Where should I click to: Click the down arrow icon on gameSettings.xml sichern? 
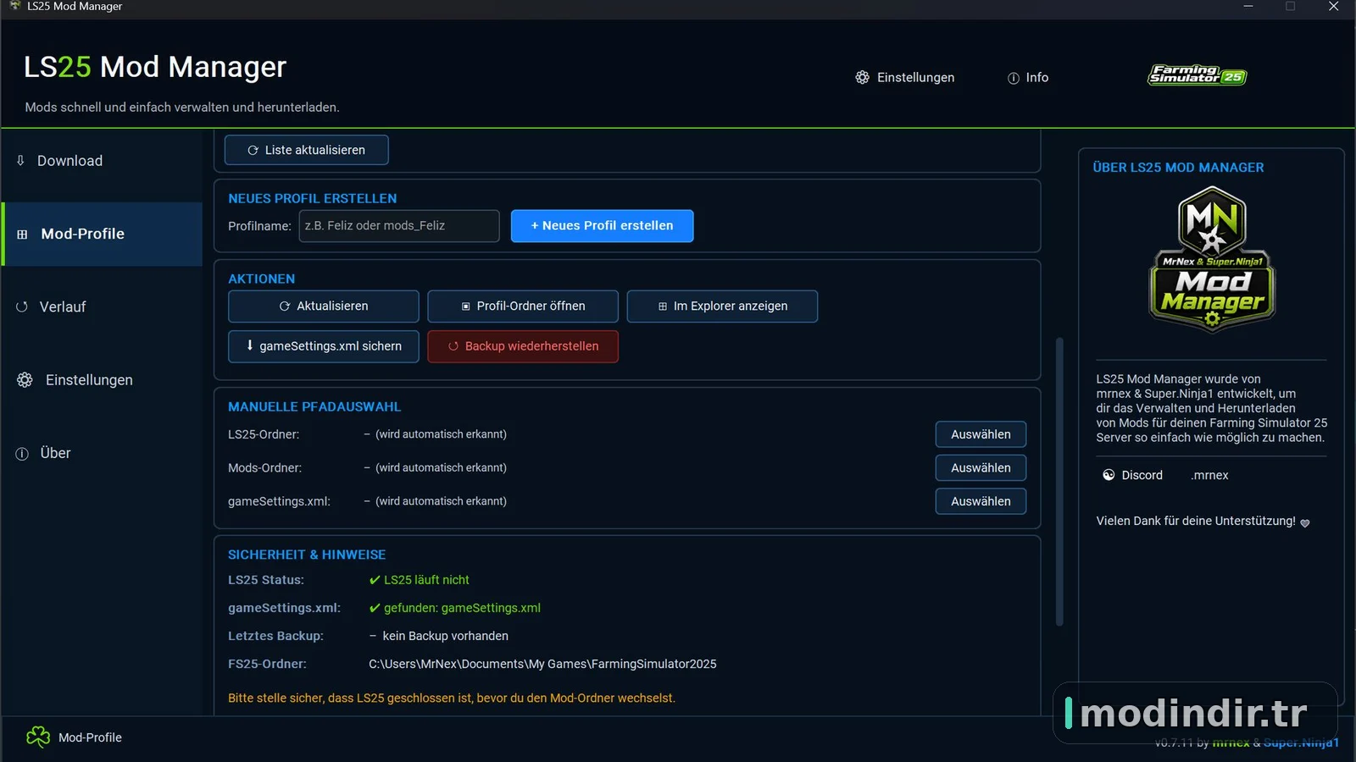tap(250, 345)
